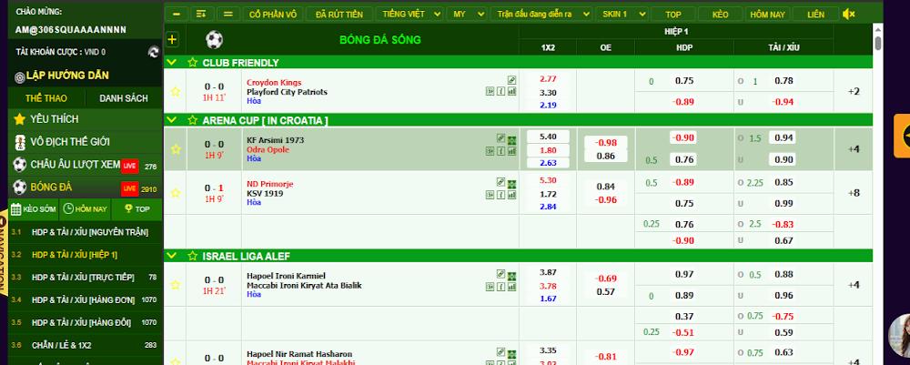The image size is (910, 365).
Task: Star the ISRAEL LIGA ALEF league
Action: pos(193,256)
